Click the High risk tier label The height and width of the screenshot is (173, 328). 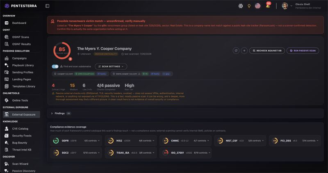[x=130, y=86]
